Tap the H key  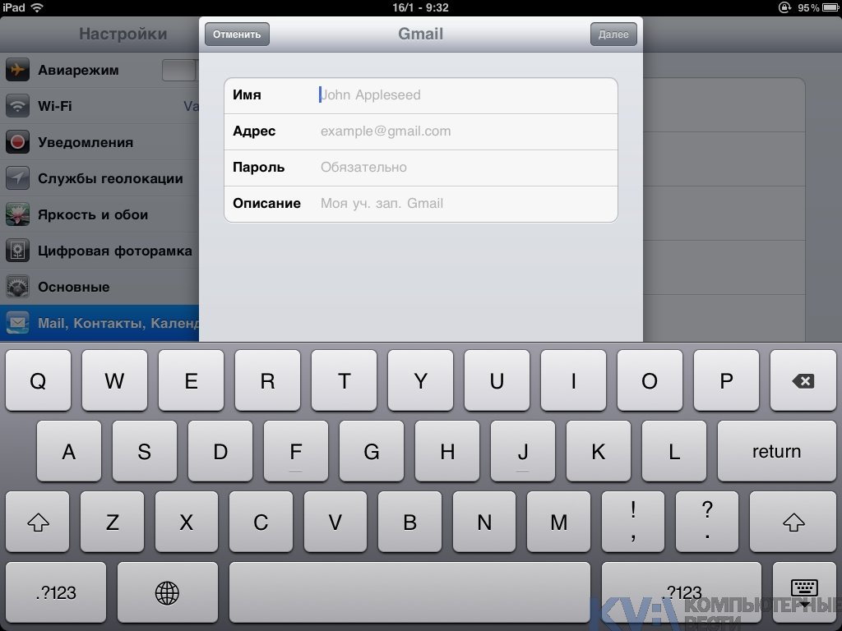pos(447,451)
